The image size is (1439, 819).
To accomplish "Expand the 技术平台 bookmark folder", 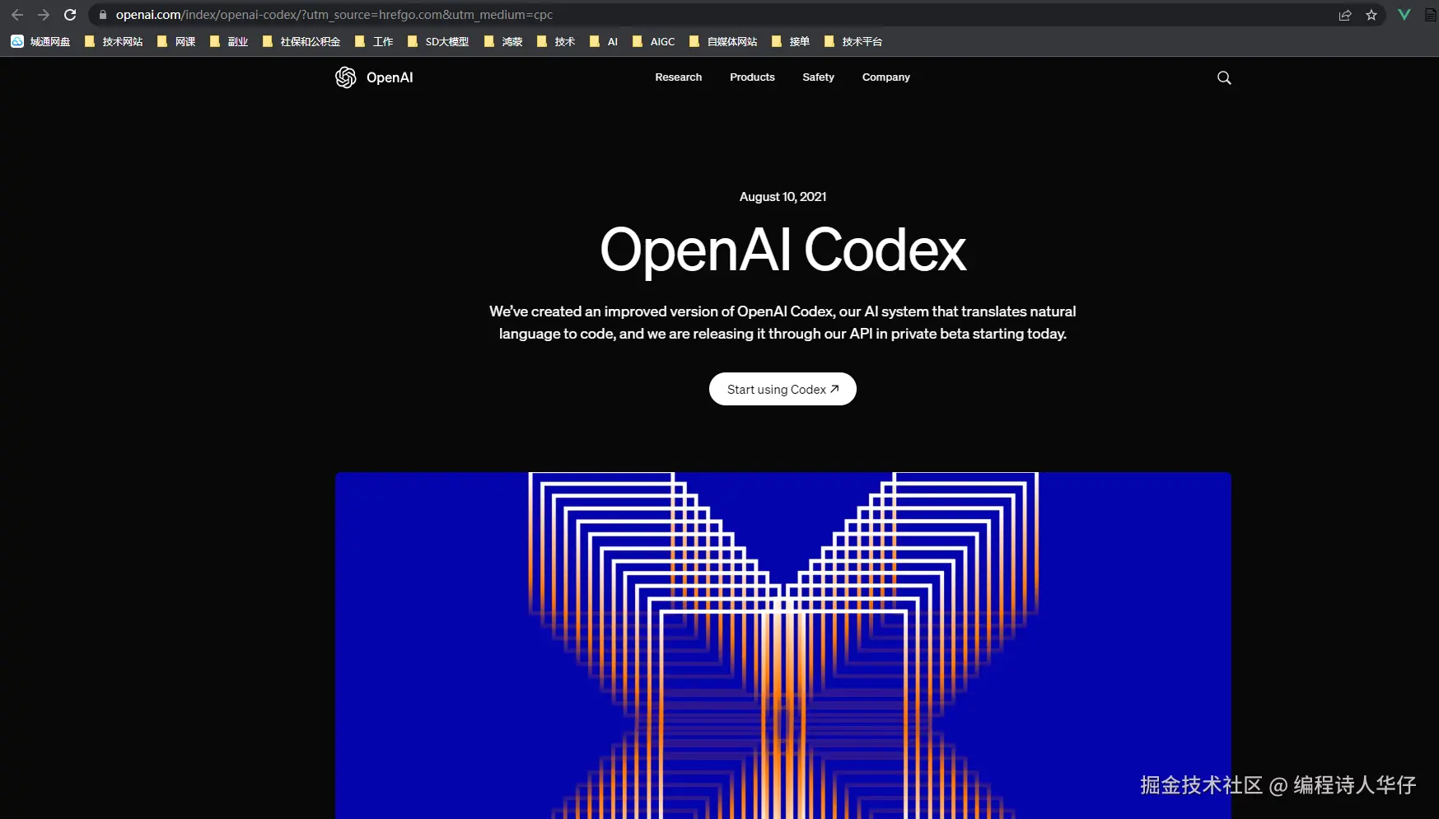I will (x=853, y=41).
